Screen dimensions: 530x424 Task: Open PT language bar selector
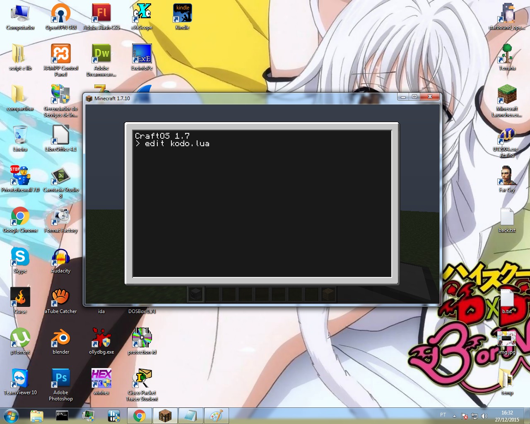443,415
